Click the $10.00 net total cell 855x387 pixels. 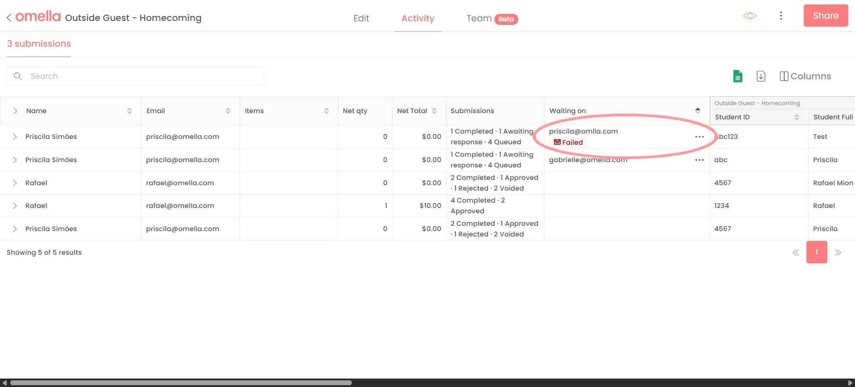tap(419, 206)
